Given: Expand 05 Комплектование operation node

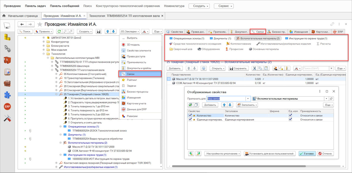Looking at the screenshot, I should click(x=56, y=74).
